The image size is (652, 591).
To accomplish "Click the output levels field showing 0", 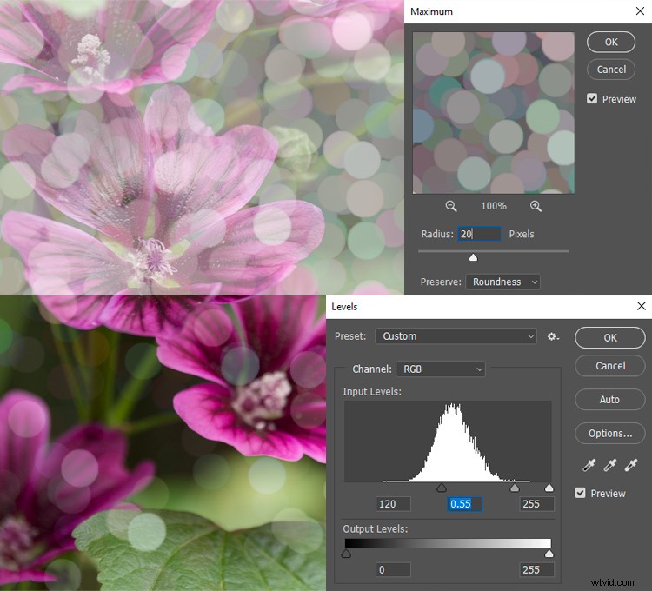I will tap(393, 570).
